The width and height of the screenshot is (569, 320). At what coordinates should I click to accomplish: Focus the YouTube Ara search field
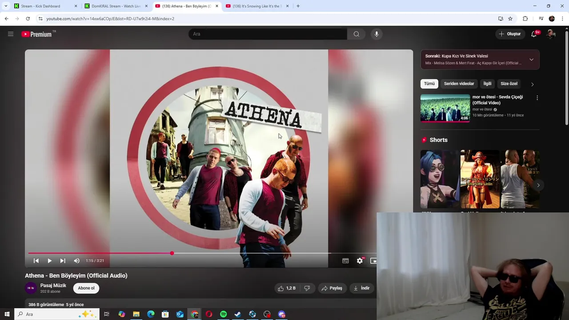268,34
